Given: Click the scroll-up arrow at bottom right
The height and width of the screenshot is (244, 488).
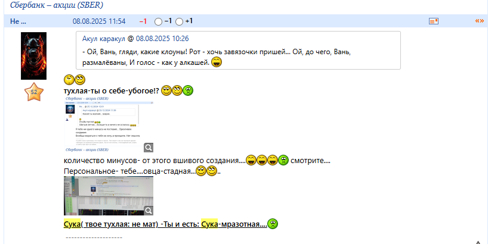Looking at the screenshot, I should pos(478,241).
